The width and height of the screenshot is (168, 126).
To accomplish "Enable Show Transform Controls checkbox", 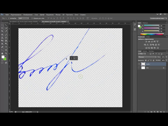I will click(32, 18).
